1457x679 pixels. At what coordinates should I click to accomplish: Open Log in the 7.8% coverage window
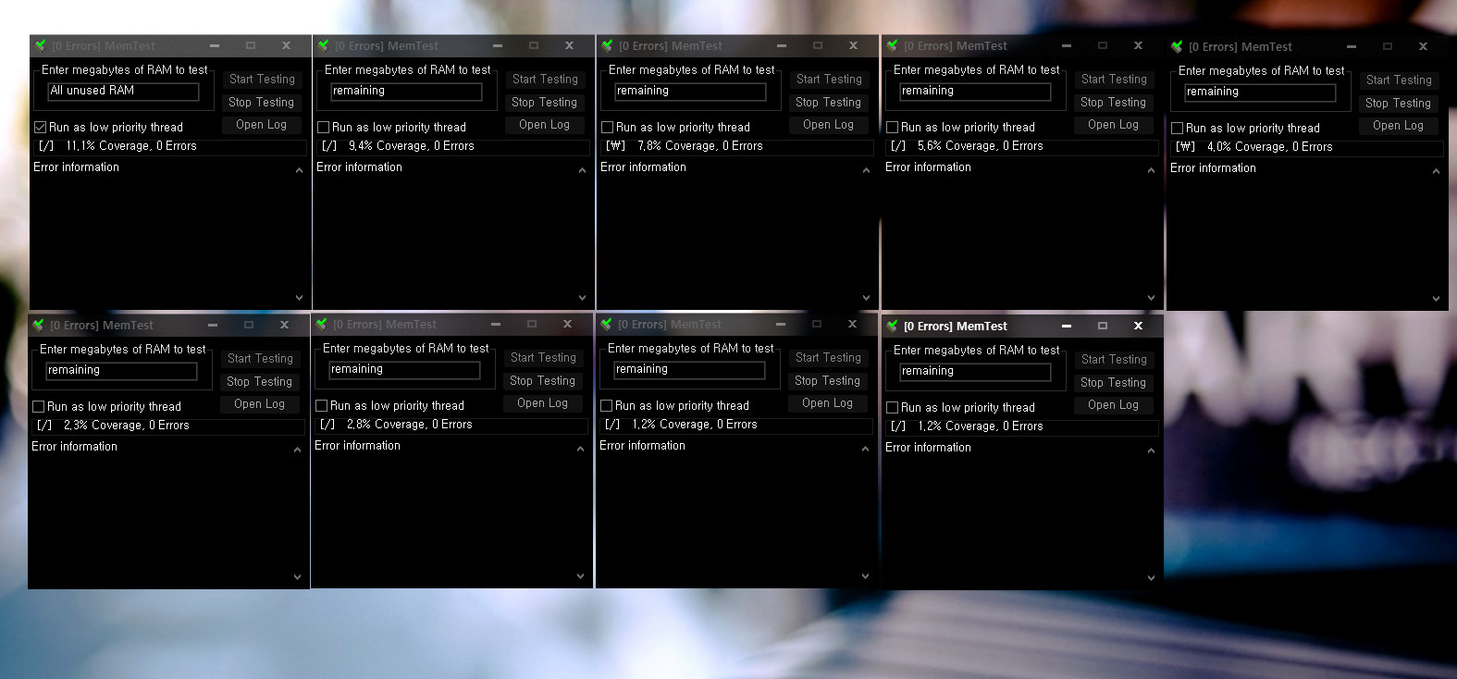828,125
